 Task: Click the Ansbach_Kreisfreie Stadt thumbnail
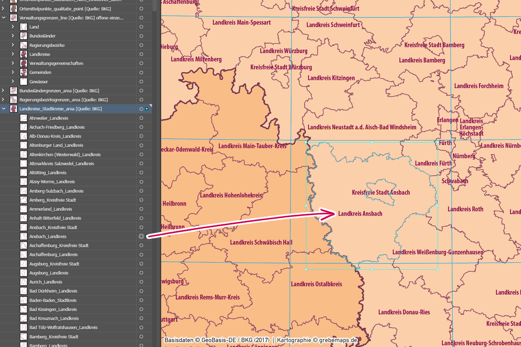[24, 227]
